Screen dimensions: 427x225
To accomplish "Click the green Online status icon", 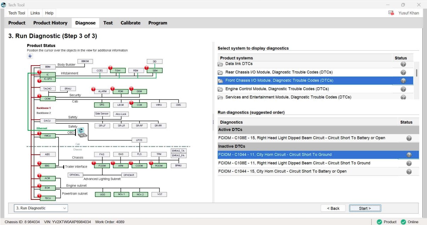I will click(x=403, y=222).
